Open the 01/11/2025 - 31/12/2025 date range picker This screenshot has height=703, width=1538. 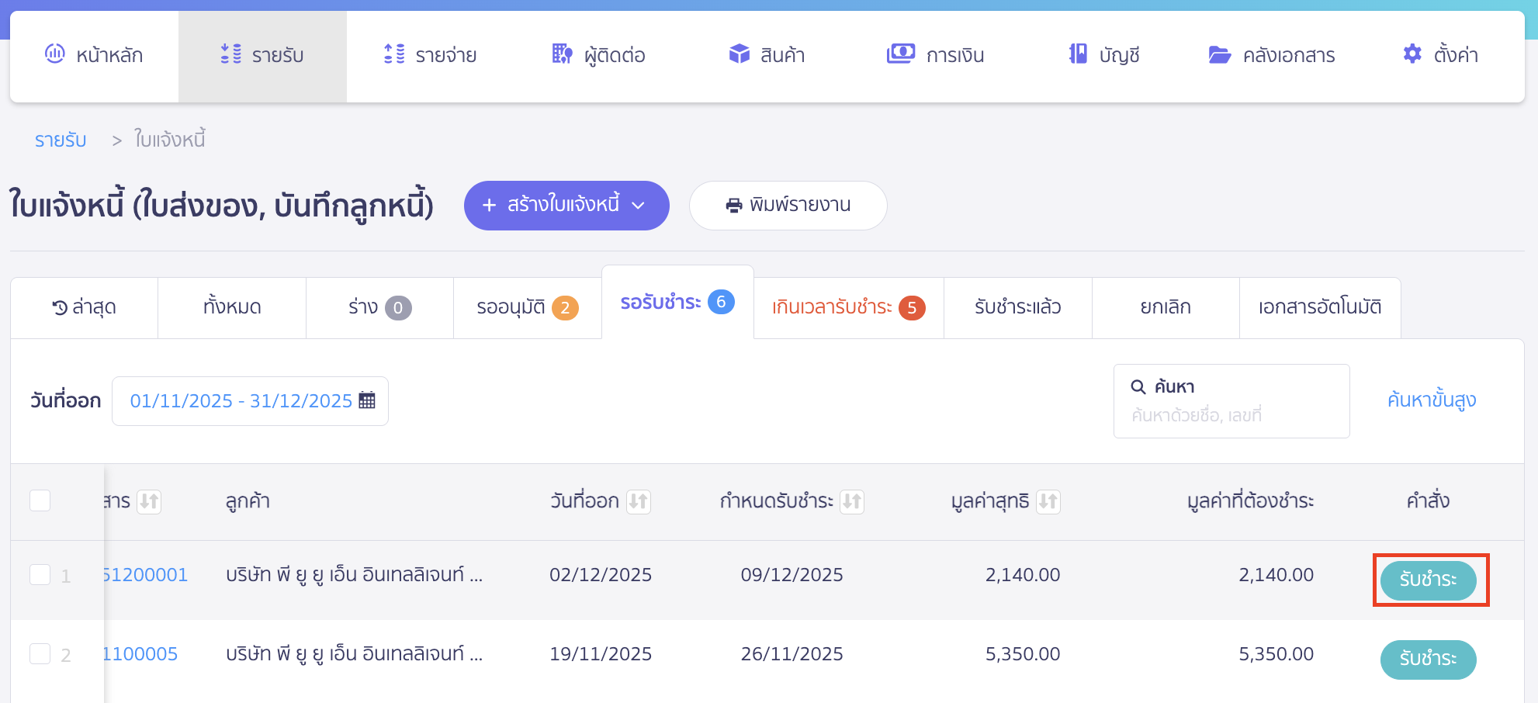[x=241, y=400]
